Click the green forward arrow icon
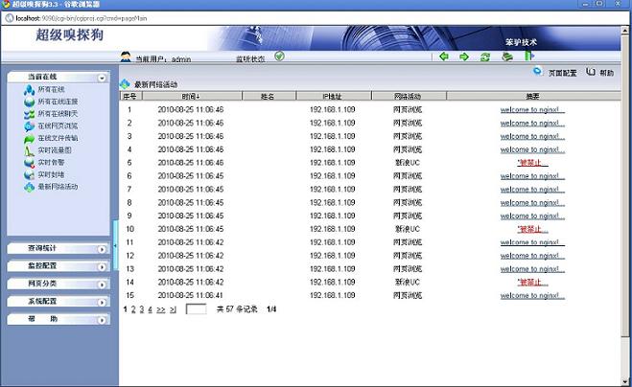The height and width of the screenshot is (387, 632). point(464,57)
